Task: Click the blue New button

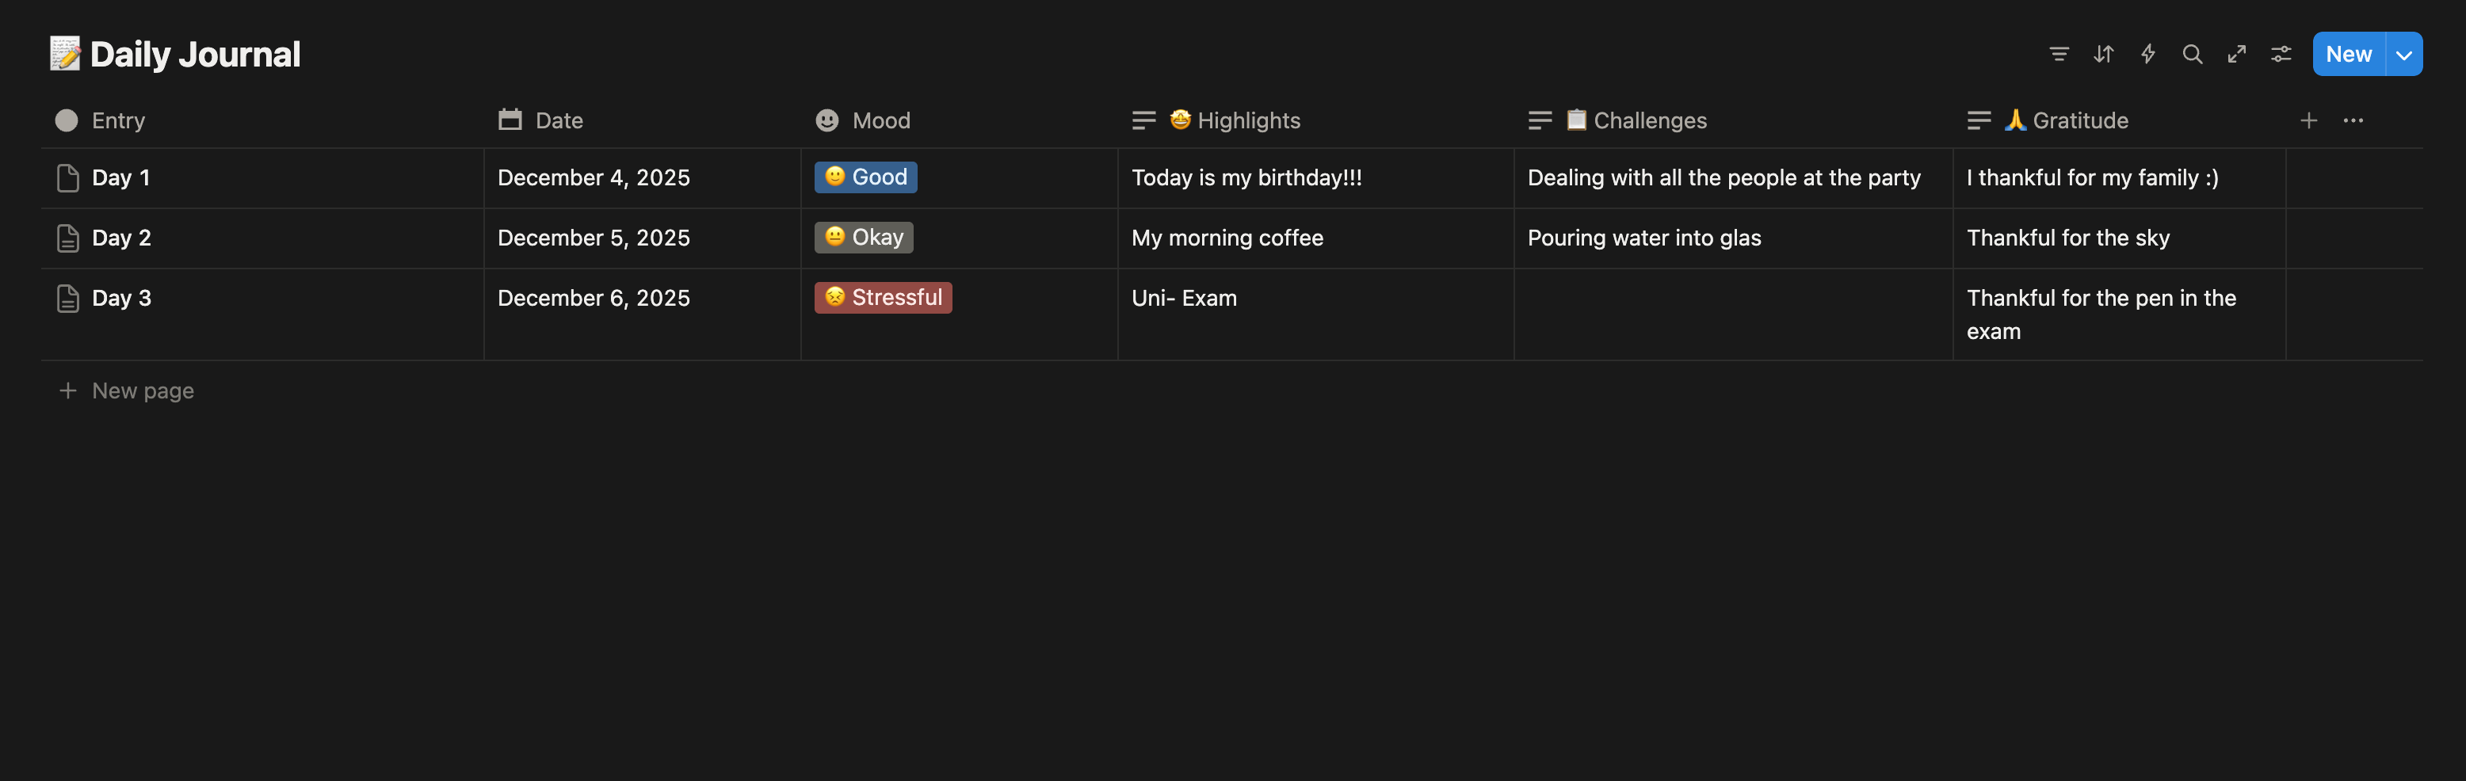Action: (2348, 55)
